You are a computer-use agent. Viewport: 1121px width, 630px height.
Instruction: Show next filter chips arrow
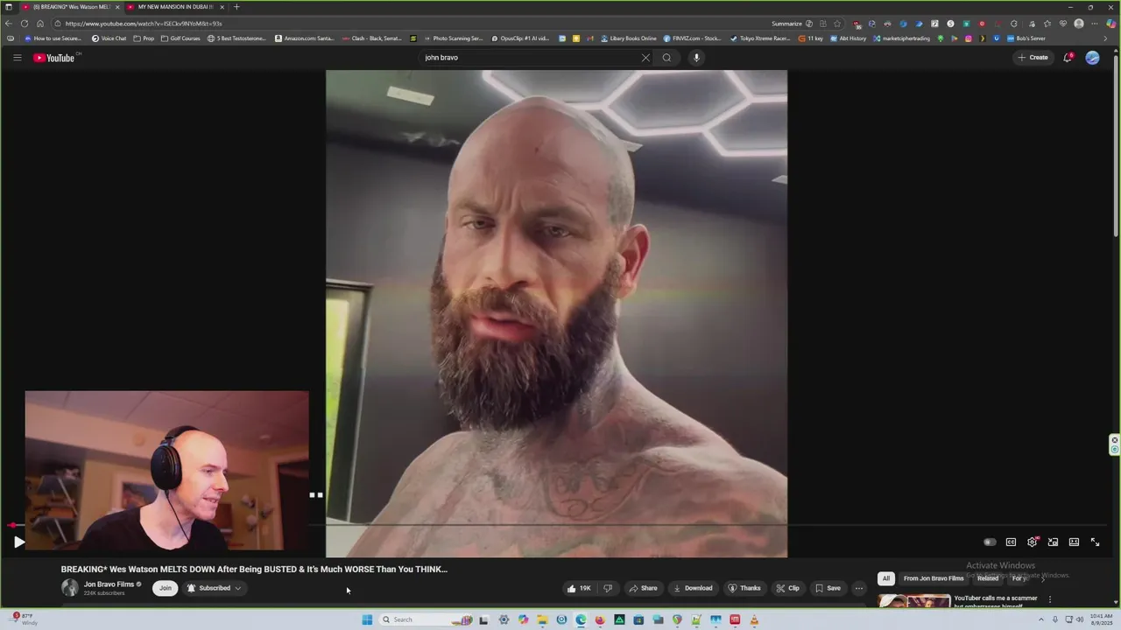(1043, 578)
